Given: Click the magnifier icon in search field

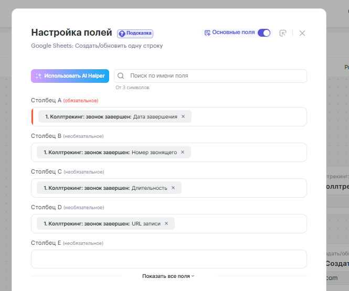Looking at the screenshot, I should point(121,76).
